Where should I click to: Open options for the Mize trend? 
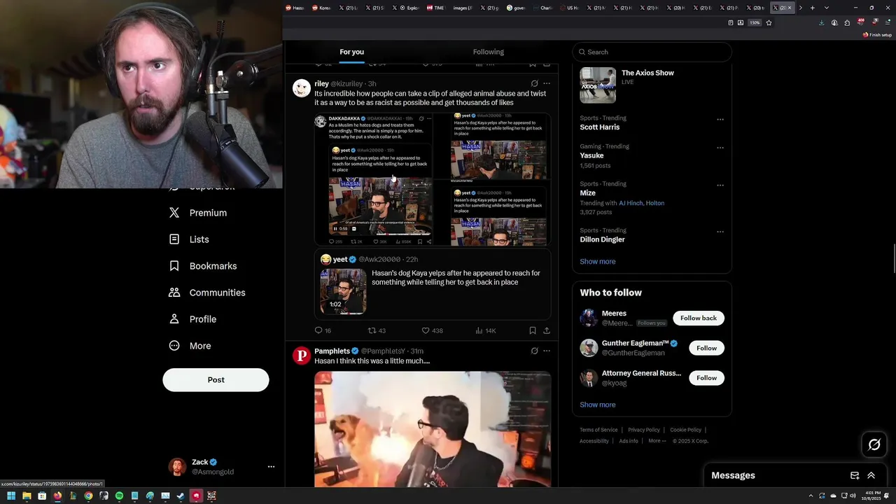[720, 185]
